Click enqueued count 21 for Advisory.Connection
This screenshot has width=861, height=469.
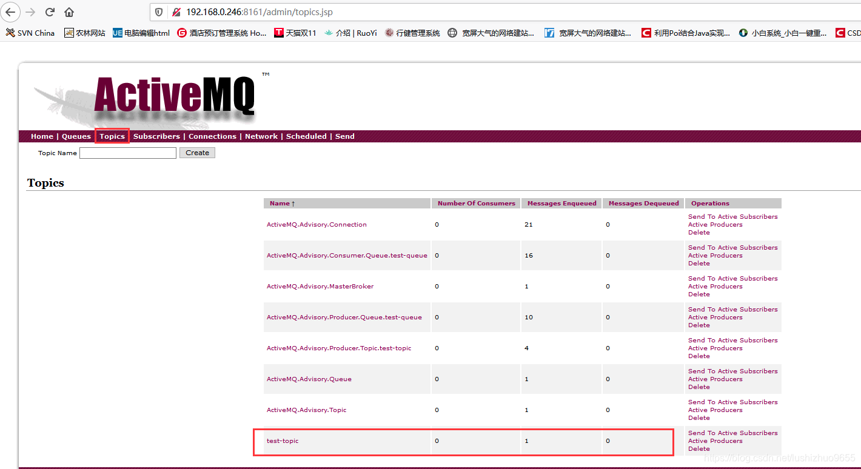[529, 225]
